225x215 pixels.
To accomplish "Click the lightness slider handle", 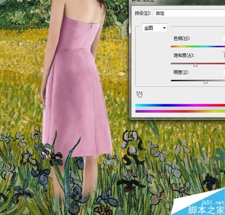I will (x=206, y=82).
